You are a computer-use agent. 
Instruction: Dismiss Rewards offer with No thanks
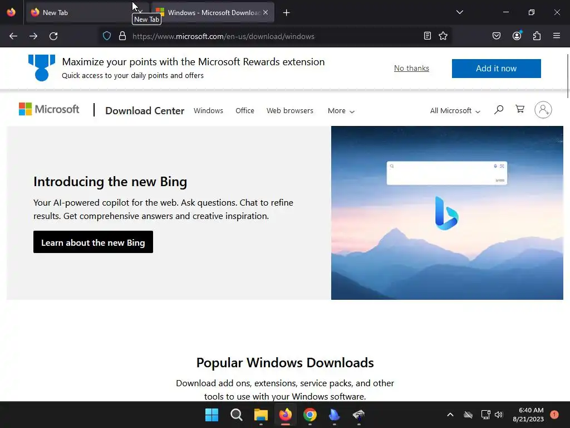pyautogui.click(x=411, y=69)
